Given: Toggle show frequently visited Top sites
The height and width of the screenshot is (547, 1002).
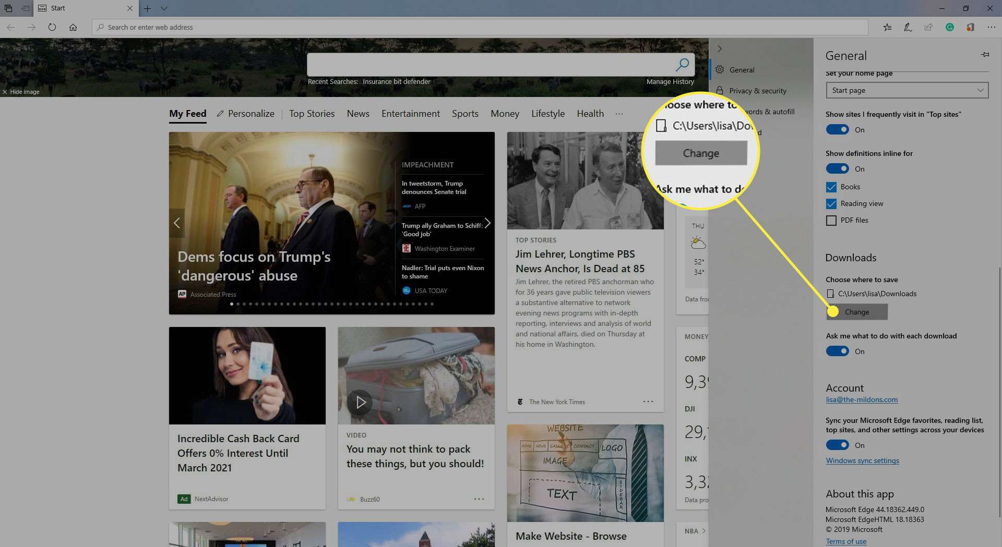Looking at the screenshot, I should point(837,130).
